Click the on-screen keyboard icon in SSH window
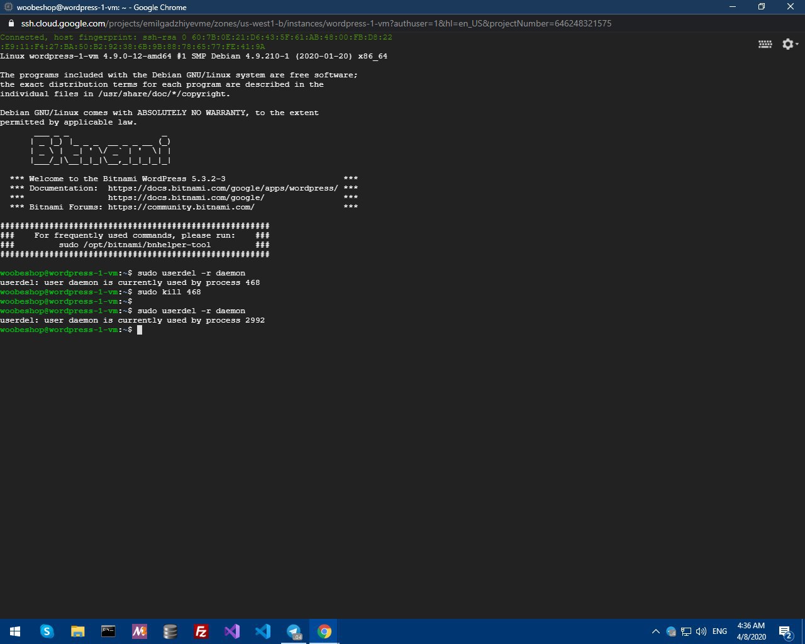The width and height of the screenshot is (805, 644). (x=765, y=44)
